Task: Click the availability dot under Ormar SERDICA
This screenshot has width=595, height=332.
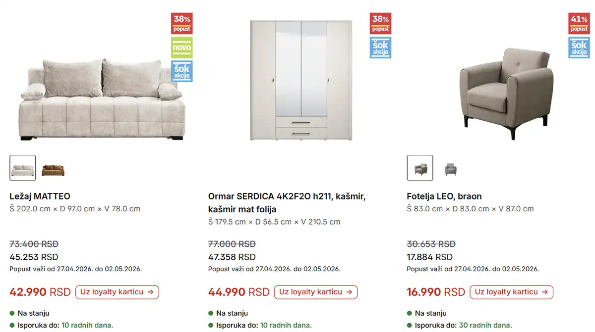Action: pos(209,313)
